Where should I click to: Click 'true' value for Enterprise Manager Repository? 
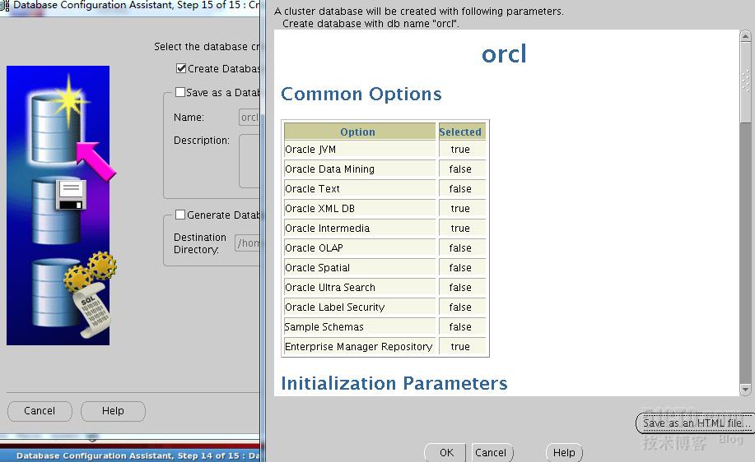tap(462, 347)
